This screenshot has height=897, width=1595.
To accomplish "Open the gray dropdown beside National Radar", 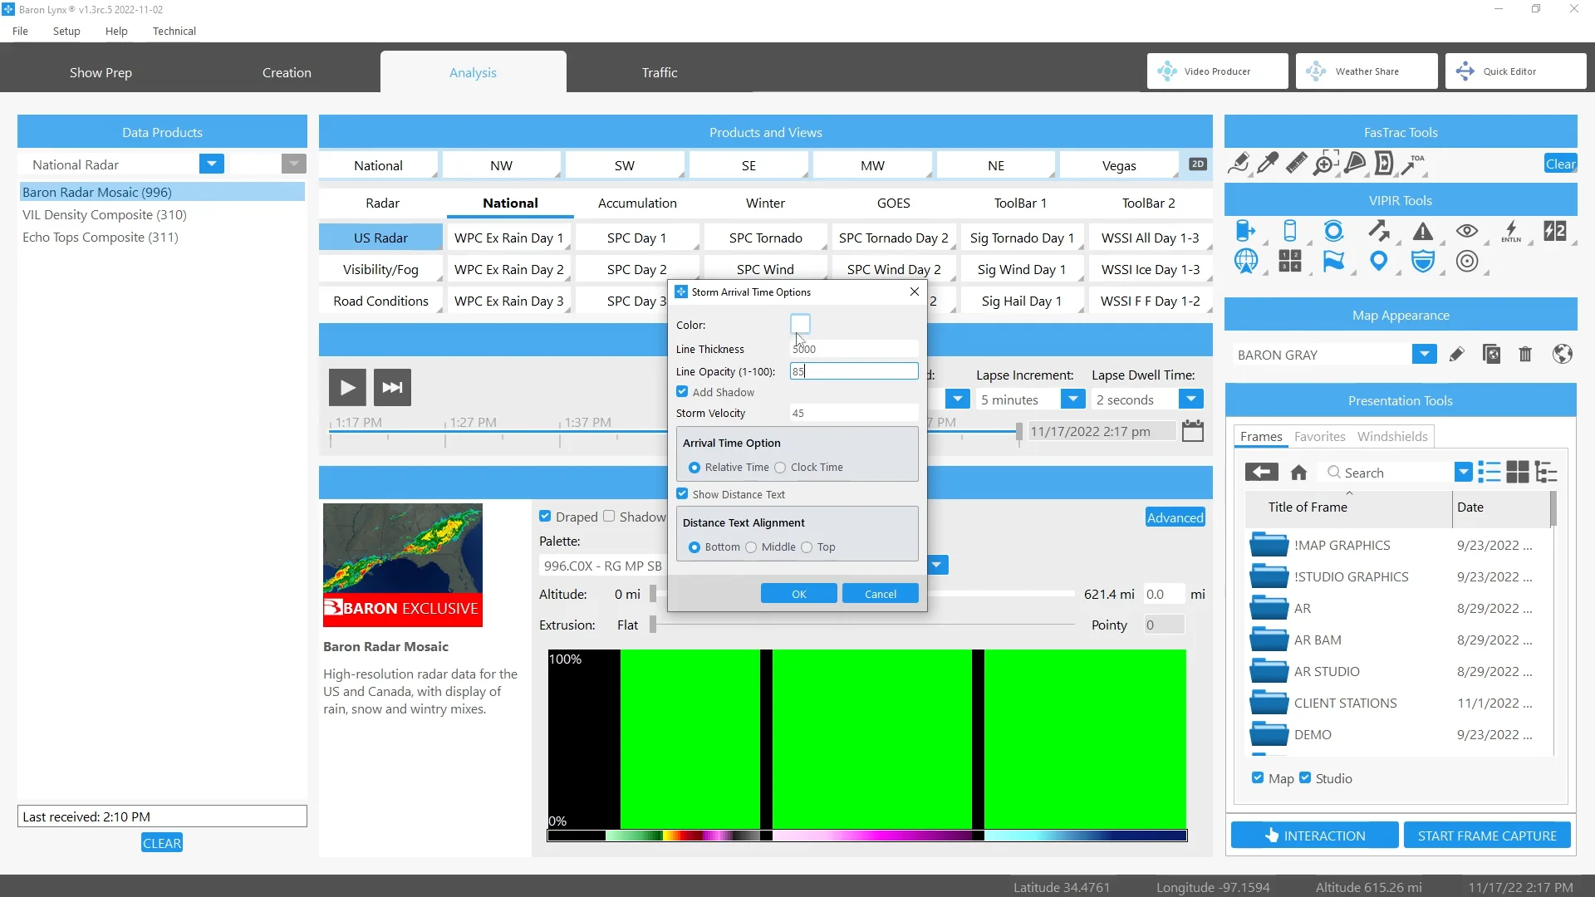I will click(x=293, y=164).
